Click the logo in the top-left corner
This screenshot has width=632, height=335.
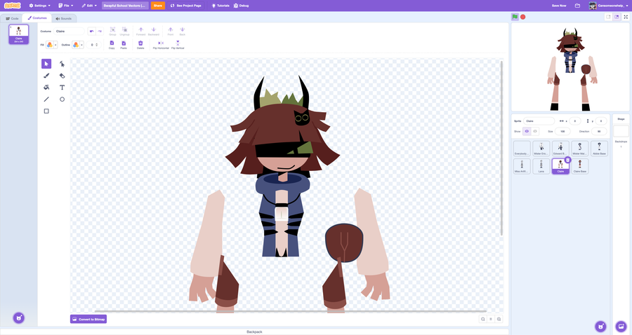click(12, 6)
